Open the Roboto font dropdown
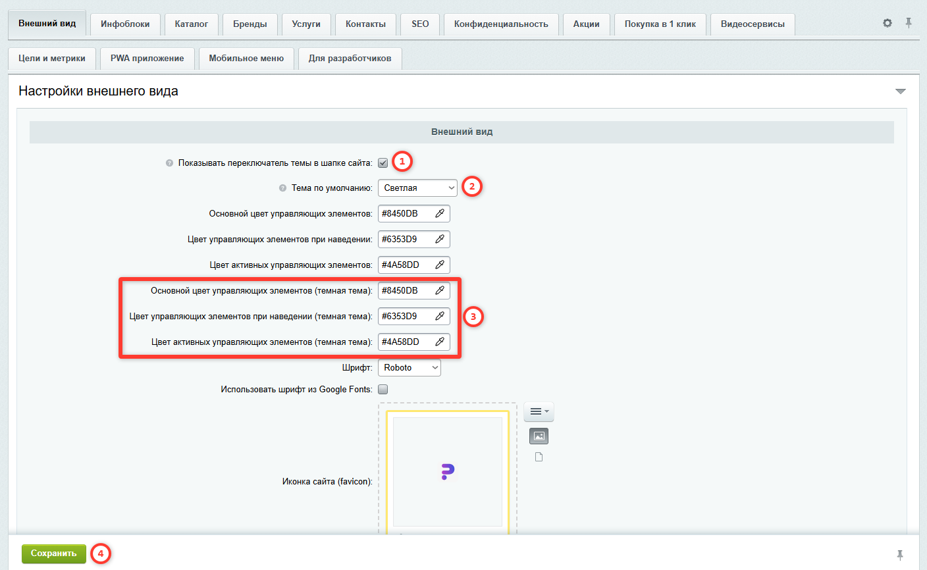The image size is (927, 570). [410, 367]
